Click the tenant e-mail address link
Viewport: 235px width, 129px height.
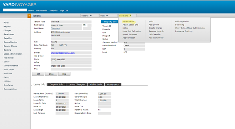pos(63,53)
